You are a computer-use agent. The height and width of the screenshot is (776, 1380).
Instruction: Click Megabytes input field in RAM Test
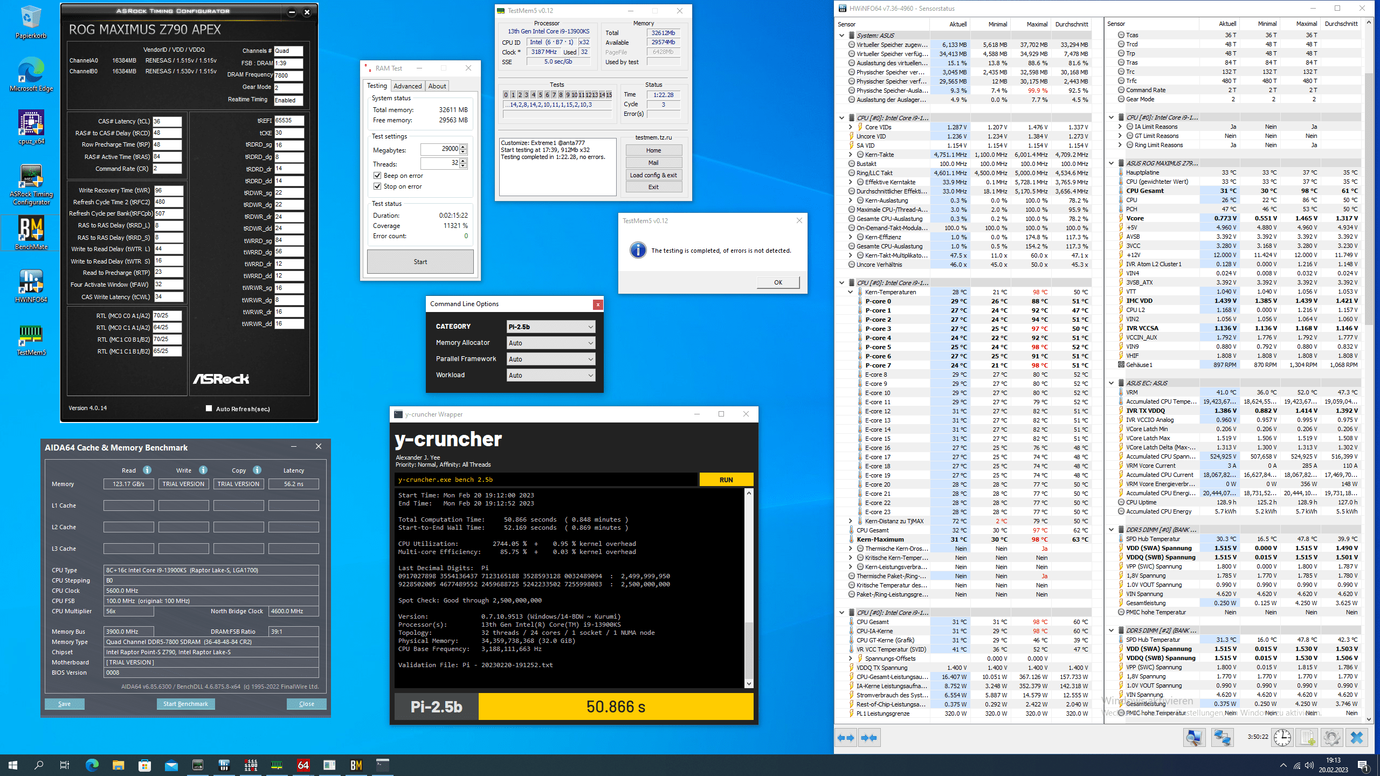tap(439, 149)
